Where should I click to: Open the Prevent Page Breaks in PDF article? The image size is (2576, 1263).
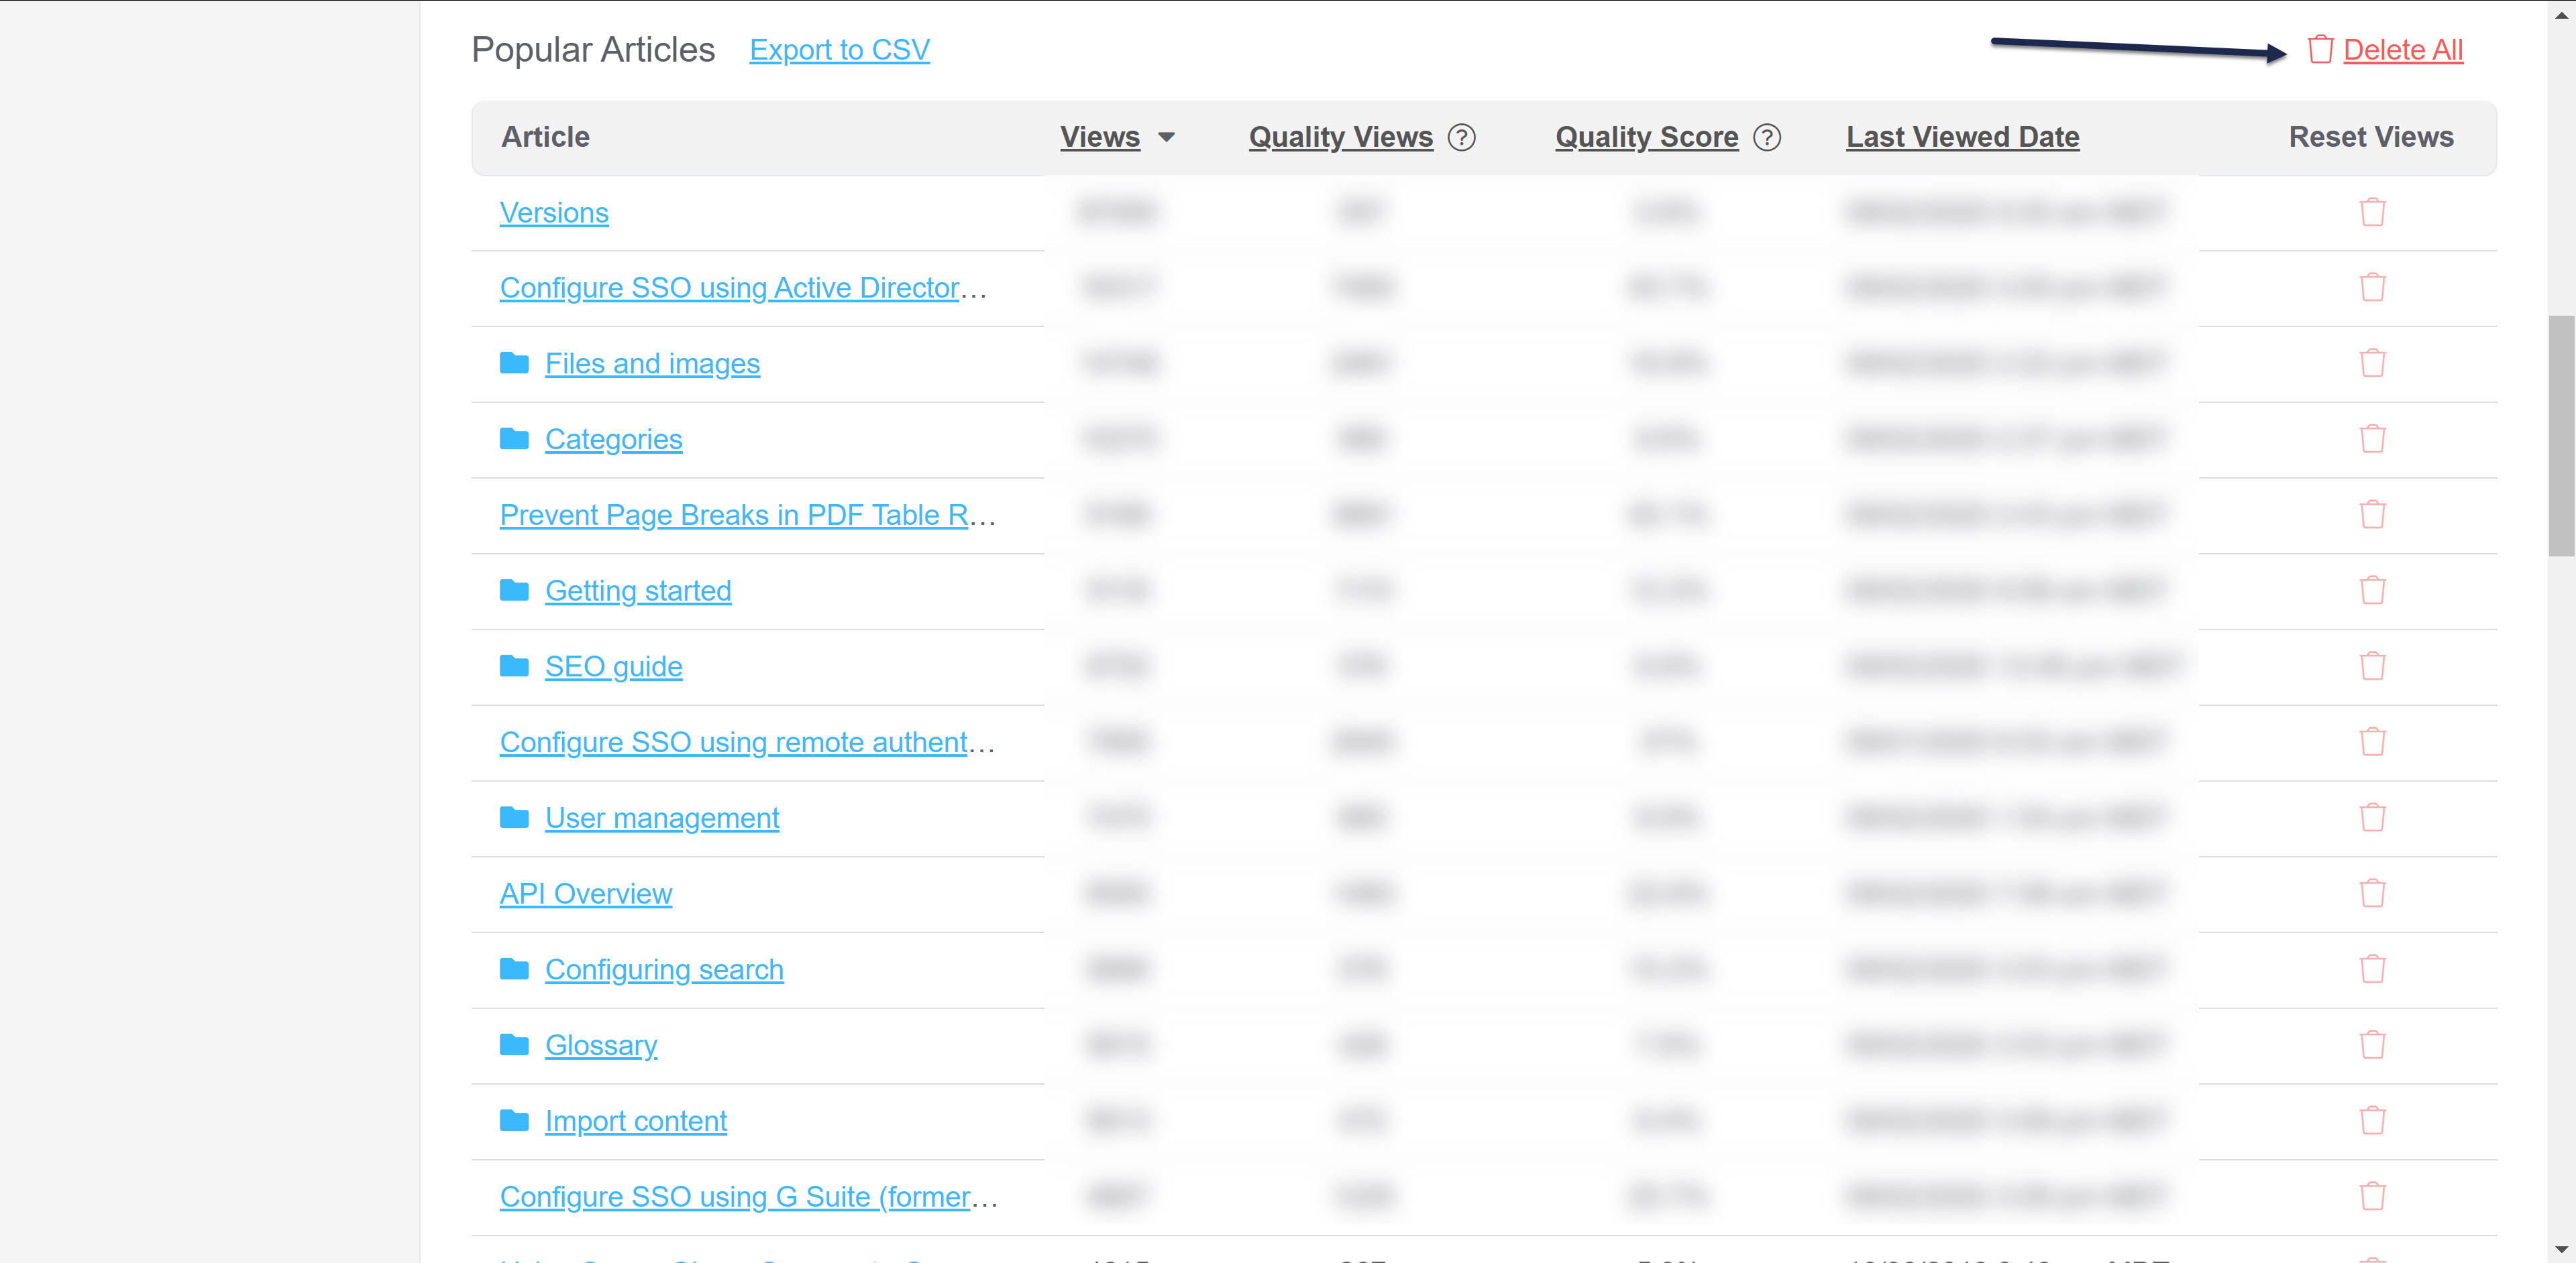[735, 515]
